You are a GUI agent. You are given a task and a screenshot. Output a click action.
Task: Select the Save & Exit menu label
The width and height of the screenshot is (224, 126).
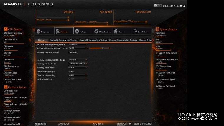tap(142, 32)
